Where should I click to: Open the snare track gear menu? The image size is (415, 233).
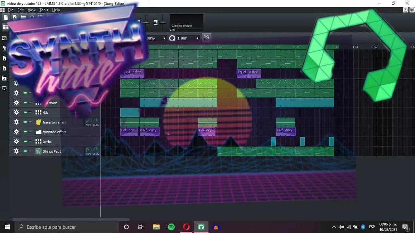coord(16,103)
